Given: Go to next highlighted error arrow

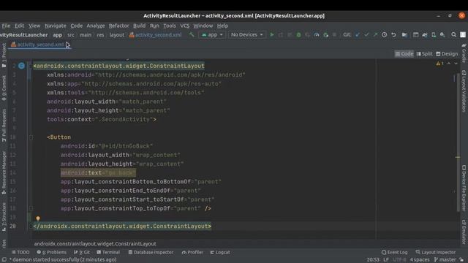Looking at the screenshot, I should [456, 64].
